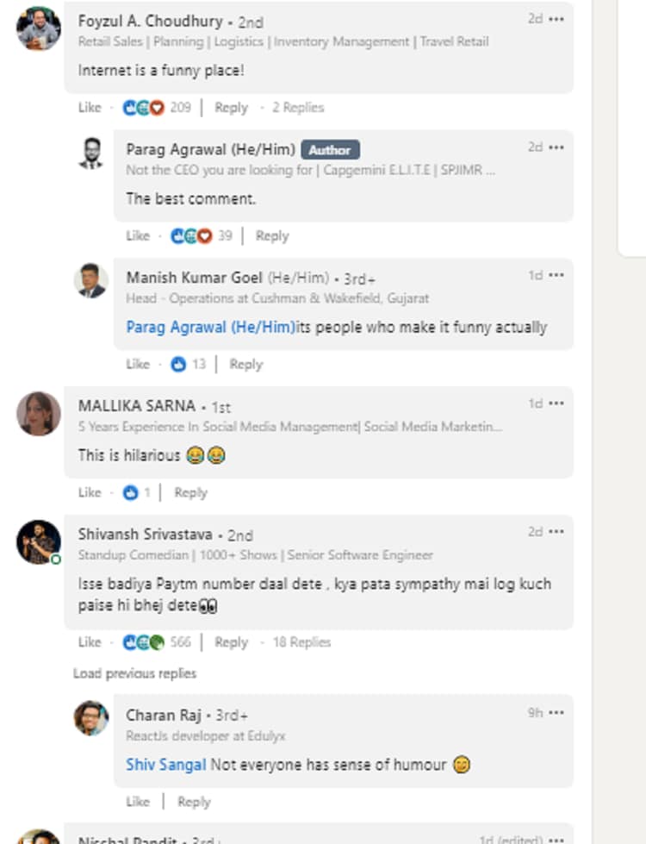View reactions on Parag's reply with 39 likes
646x844 pixels.
click(202, 235)
